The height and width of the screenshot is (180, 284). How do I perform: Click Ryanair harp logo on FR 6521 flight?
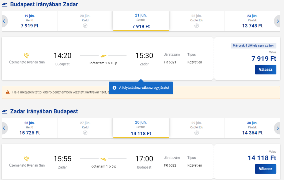coord(27,56)
